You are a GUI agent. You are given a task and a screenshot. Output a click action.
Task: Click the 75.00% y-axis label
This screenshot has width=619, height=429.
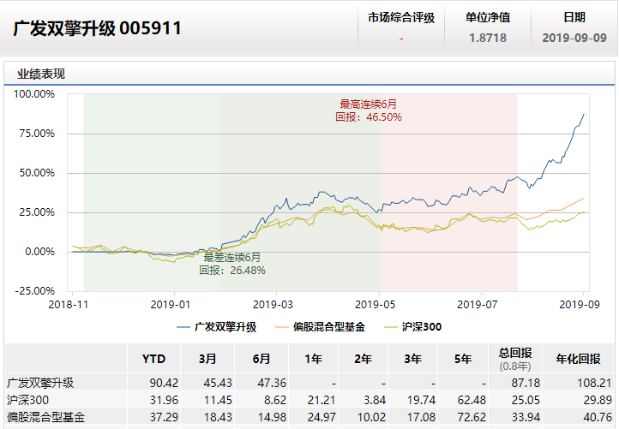click(x=37, y=134)
